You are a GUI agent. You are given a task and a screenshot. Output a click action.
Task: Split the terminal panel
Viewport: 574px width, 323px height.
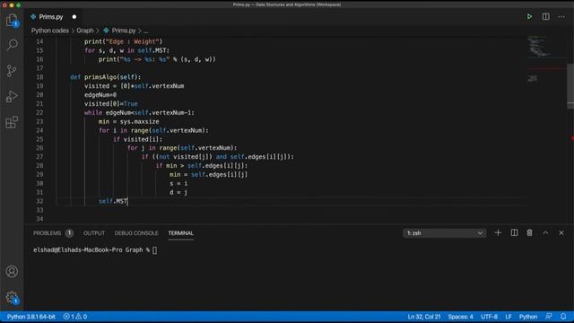514,233
